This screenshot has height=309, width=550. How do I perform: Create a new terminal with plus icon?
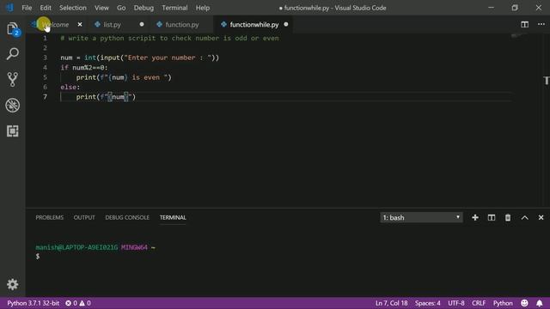coord(475,217)
